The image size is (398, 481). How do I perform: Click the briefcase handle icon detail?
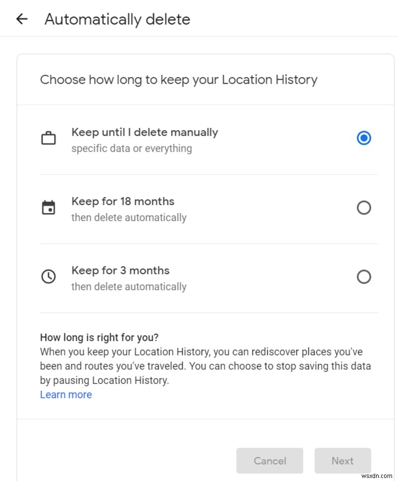tap(48, 132)
